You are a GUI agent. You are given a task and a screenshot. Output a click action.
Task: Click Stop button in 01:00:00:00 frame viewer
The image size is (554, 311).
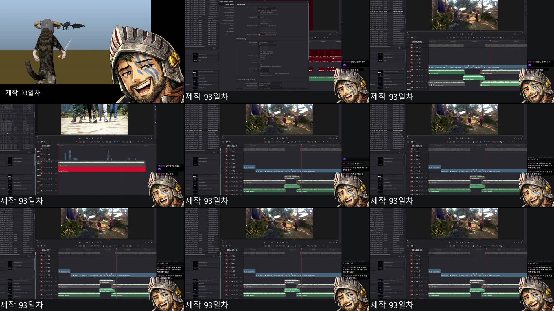[92, 138]
